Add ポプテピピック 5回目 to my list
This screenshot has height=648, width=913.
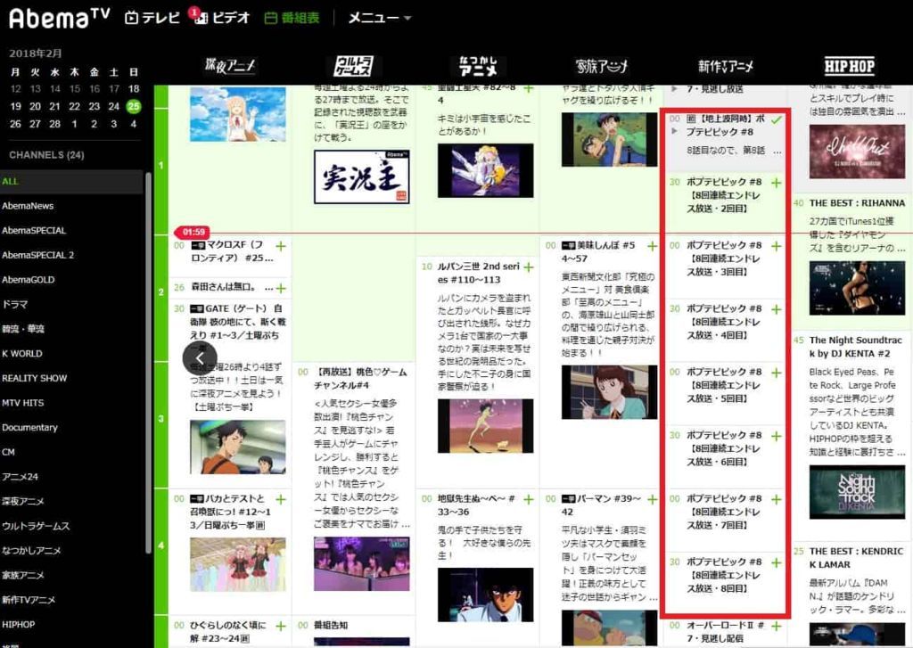(x=777, y=373)
